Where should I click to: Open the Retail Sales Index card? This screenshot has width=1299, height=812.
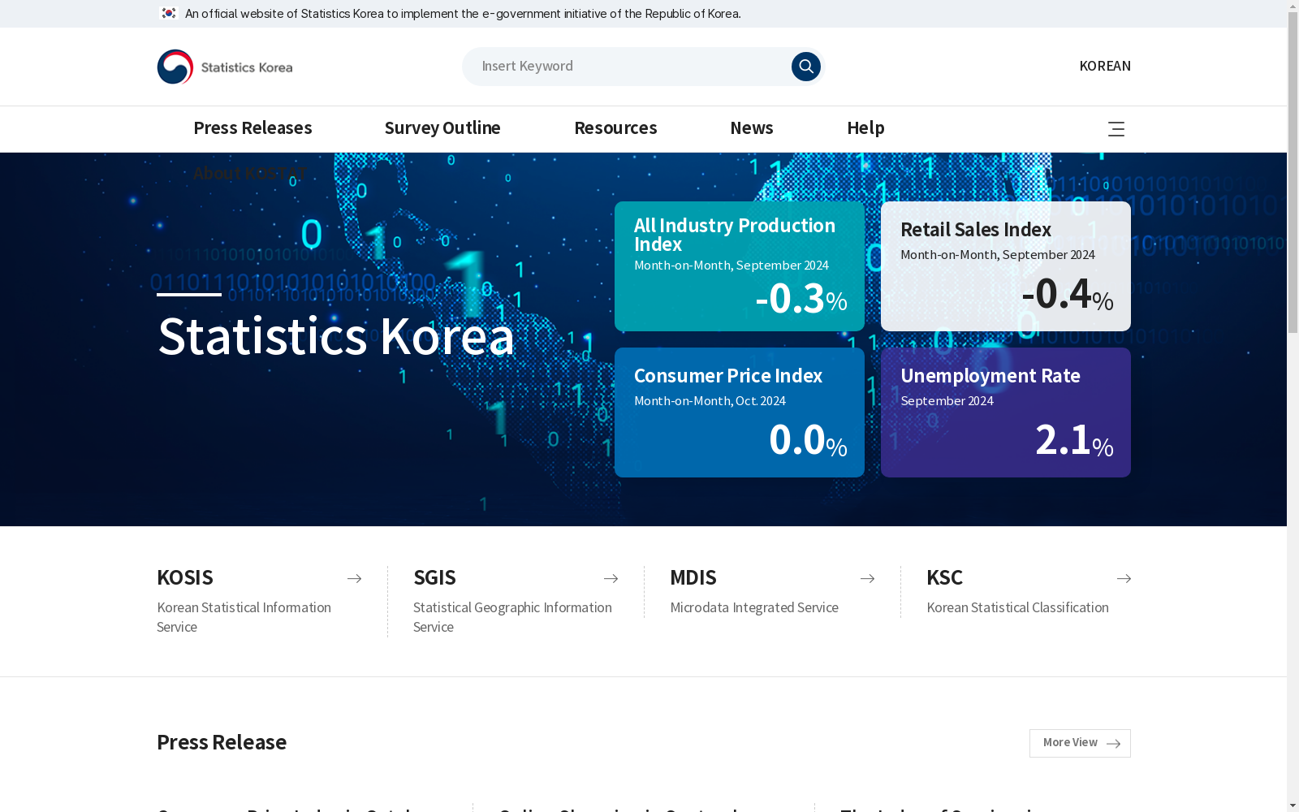(1006, 266)
